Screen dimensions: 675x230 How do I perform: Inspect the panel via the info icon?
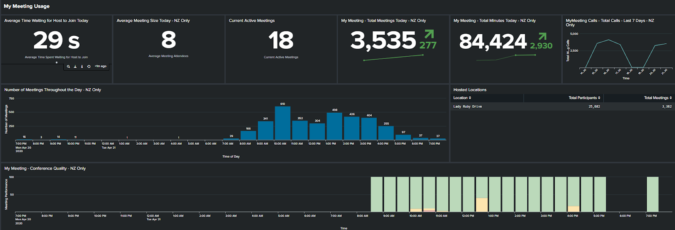point(82,66)
